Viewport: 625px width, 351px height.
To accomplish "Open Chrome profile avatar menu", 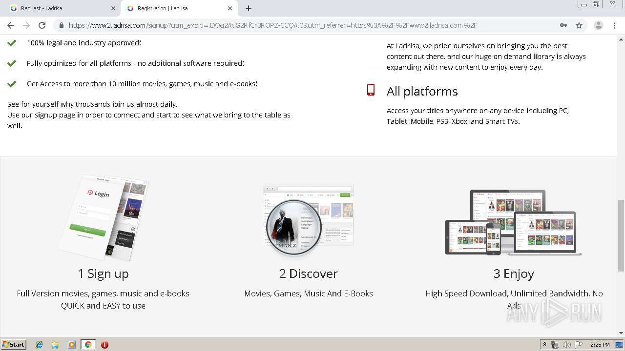I will point(598,25).
